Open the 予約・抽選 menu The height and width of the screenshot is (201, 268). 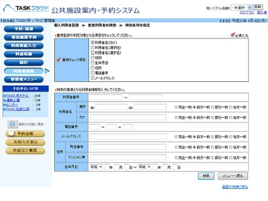(24, 29)
